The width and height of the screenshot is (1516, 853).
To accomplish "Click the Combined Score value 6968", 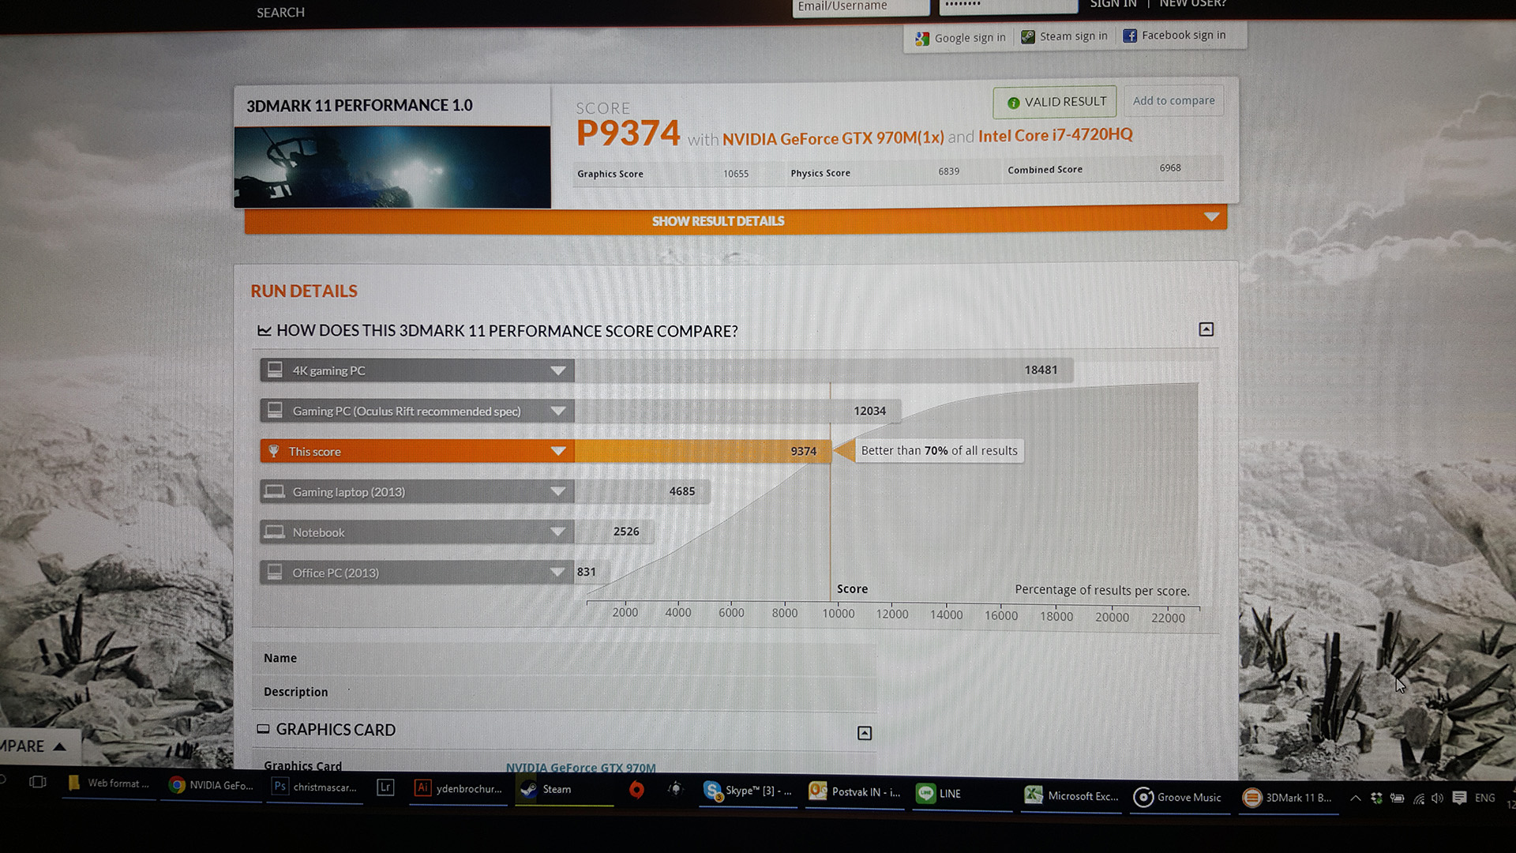I will [x=1169, y=168].
